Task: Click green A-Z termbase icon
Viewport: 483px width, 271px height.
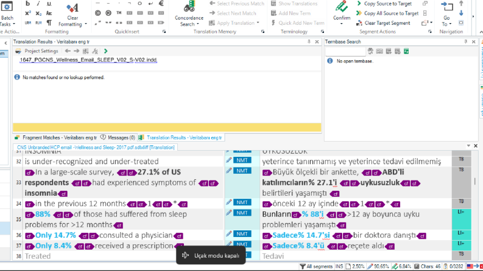Action: pos(406,51)
